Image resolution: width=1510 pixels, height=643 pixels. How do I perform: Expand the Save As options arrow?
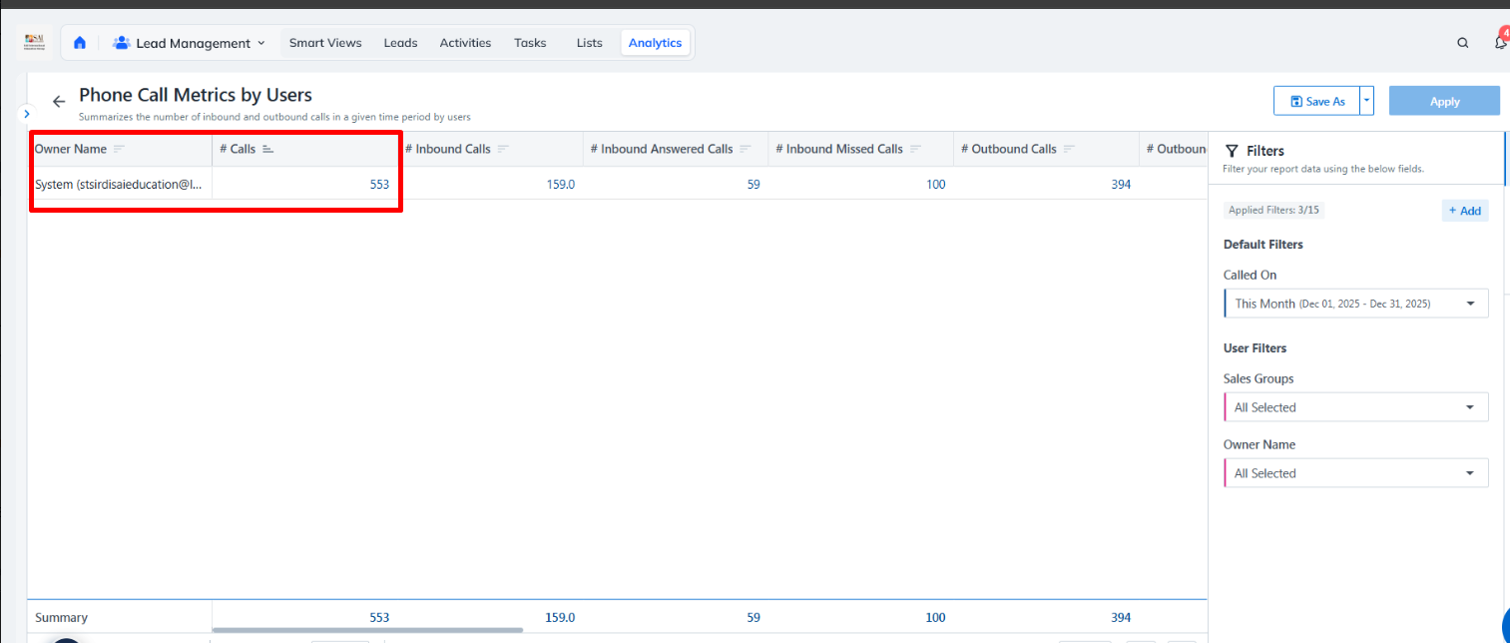tap(1366, 101)
